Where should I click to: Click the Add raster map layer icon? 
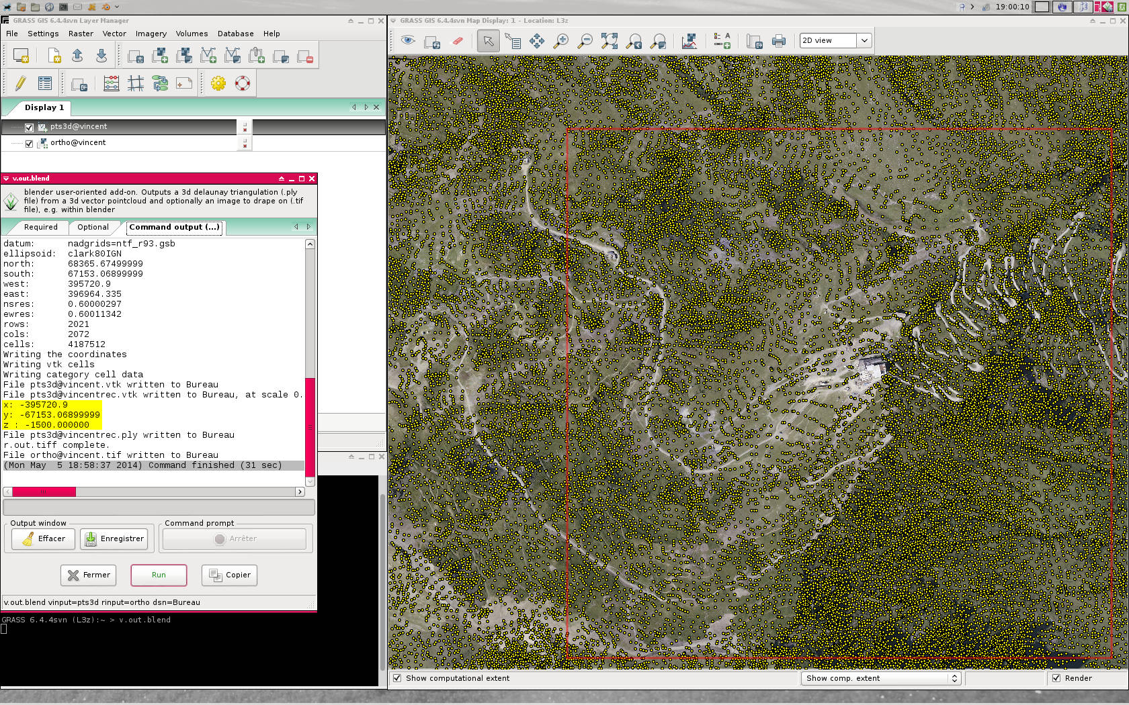point(160,56)
